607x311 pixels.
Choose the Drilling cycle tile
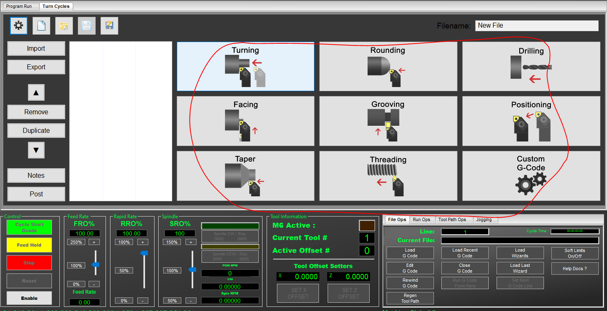[531, 66]
